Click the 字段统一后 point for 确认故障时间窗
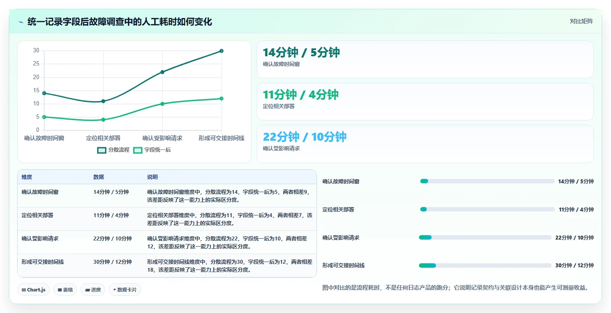The image size is (611, 313). (44, 117)
